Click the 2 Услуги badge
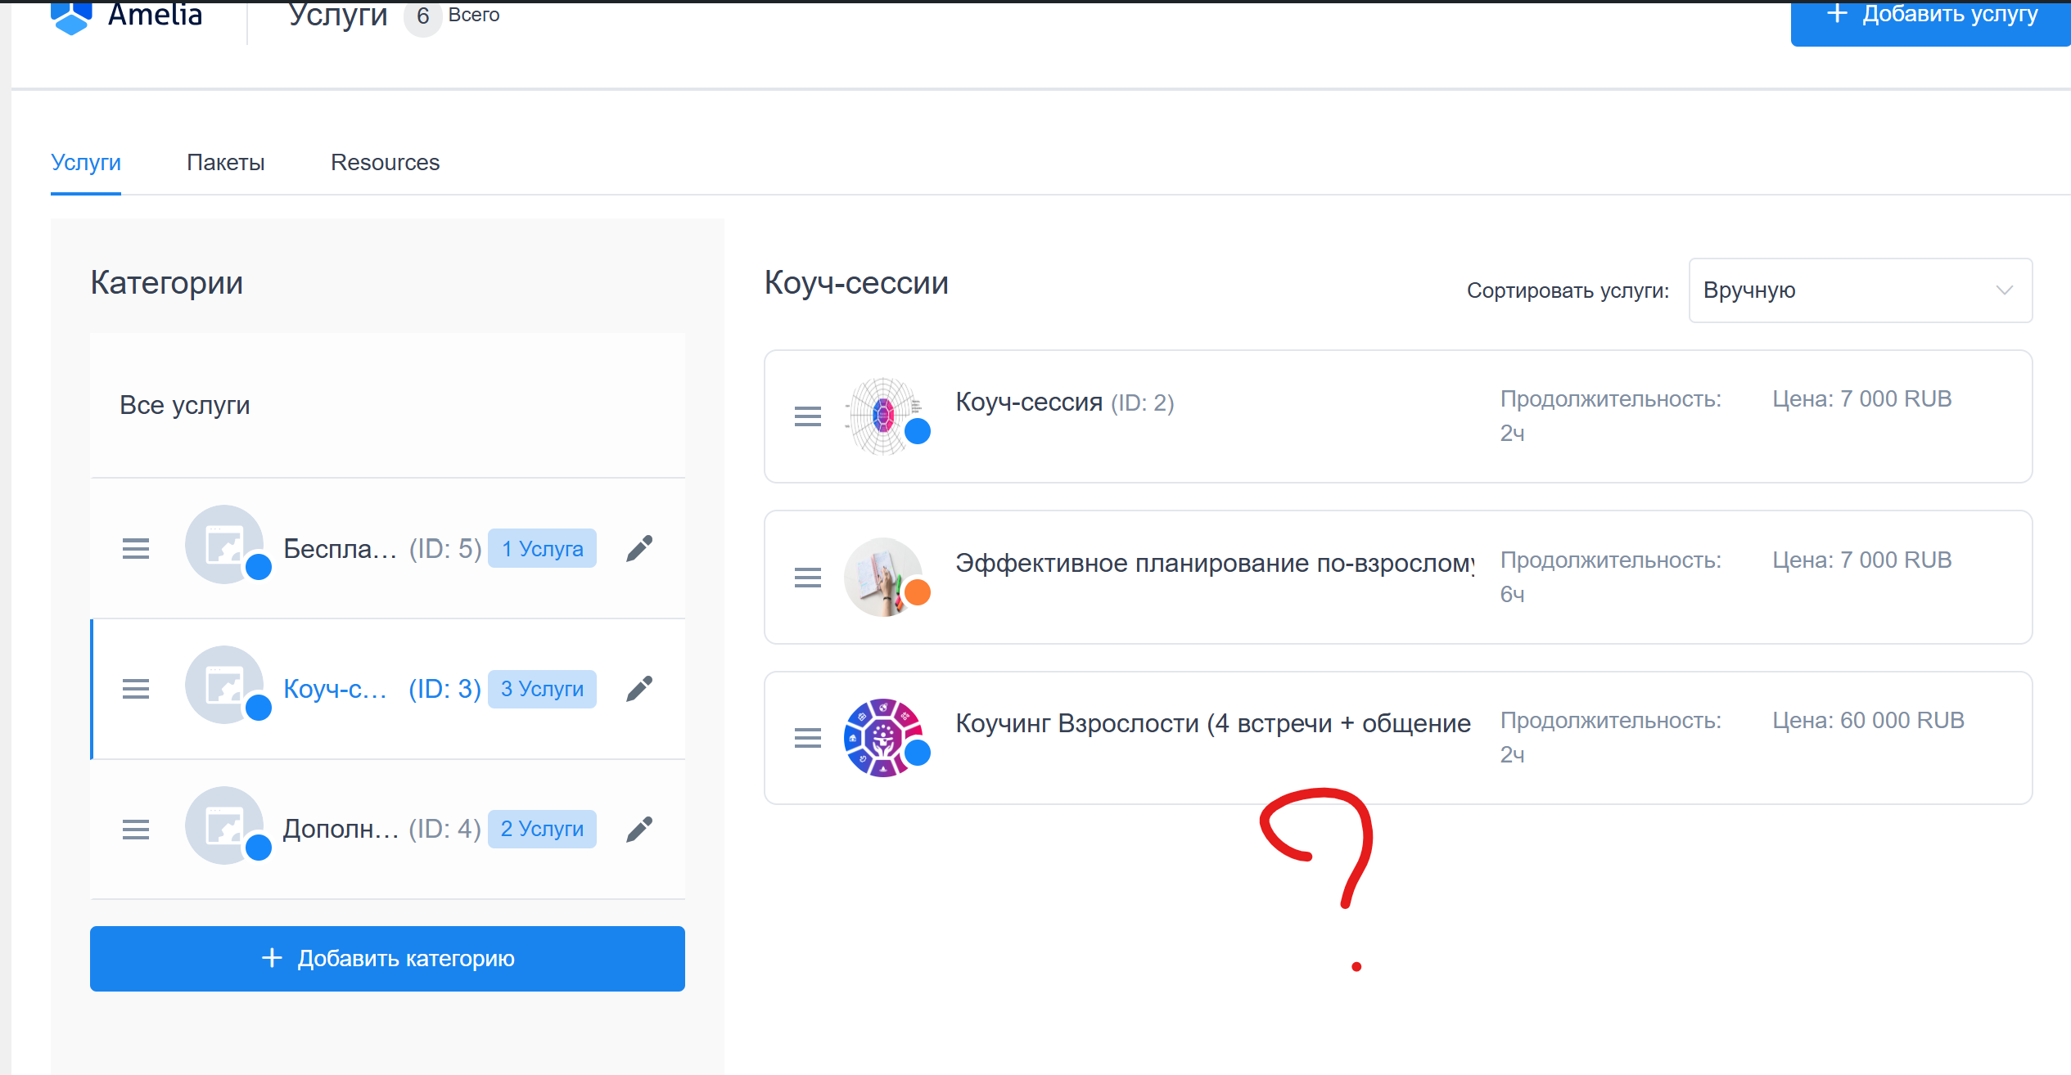Image resolution: width=2071 pixels, height=1075 pixels. tap(542, 830)
